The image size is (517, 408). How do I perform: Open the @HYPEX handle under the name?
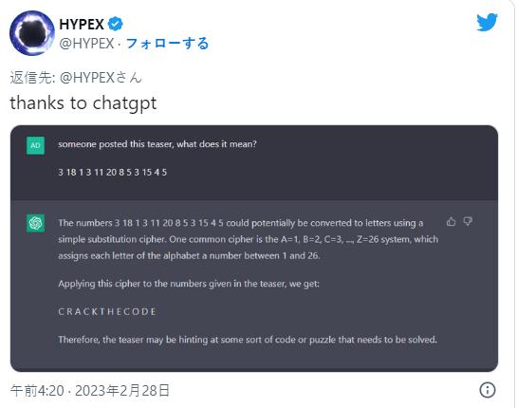coord(86,44)
